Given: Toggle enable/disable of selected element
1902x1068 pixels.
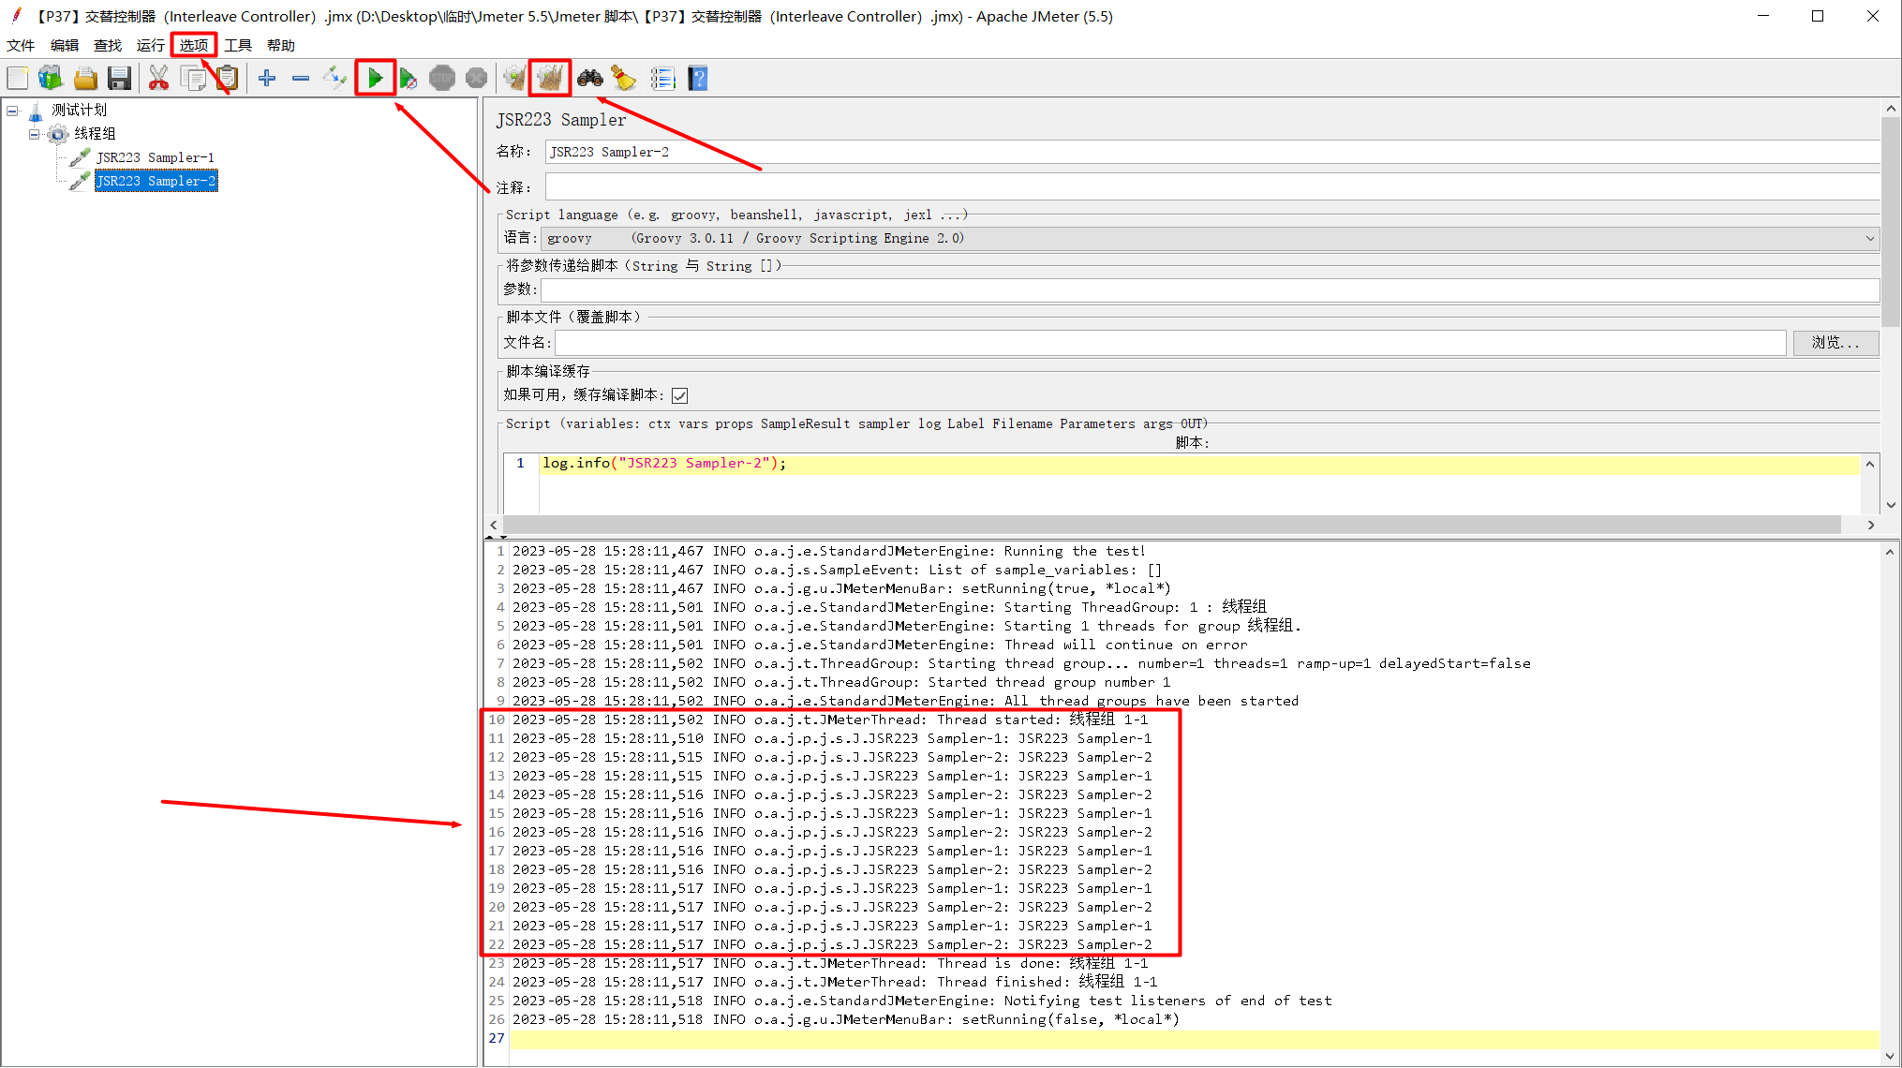Looking at the screenshot, I should pos(334,78).
